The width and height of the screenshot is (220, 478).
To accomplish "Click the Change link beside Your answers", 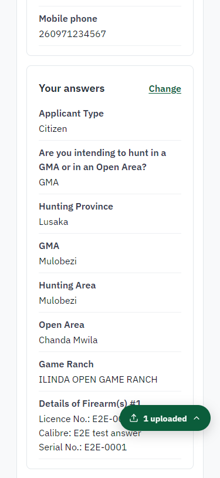I will (165, 89).
